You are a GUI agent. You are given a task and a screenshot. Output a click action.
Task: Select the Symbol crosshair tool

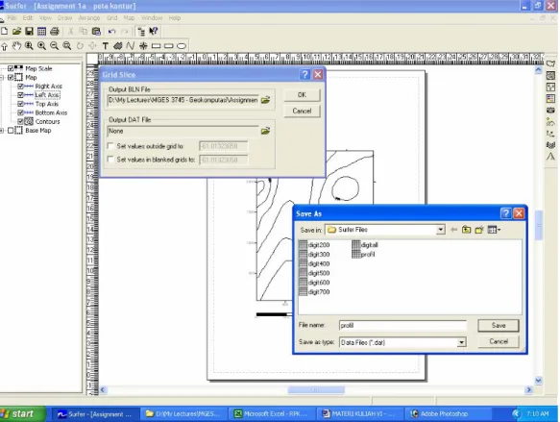(x=143, y=46)
